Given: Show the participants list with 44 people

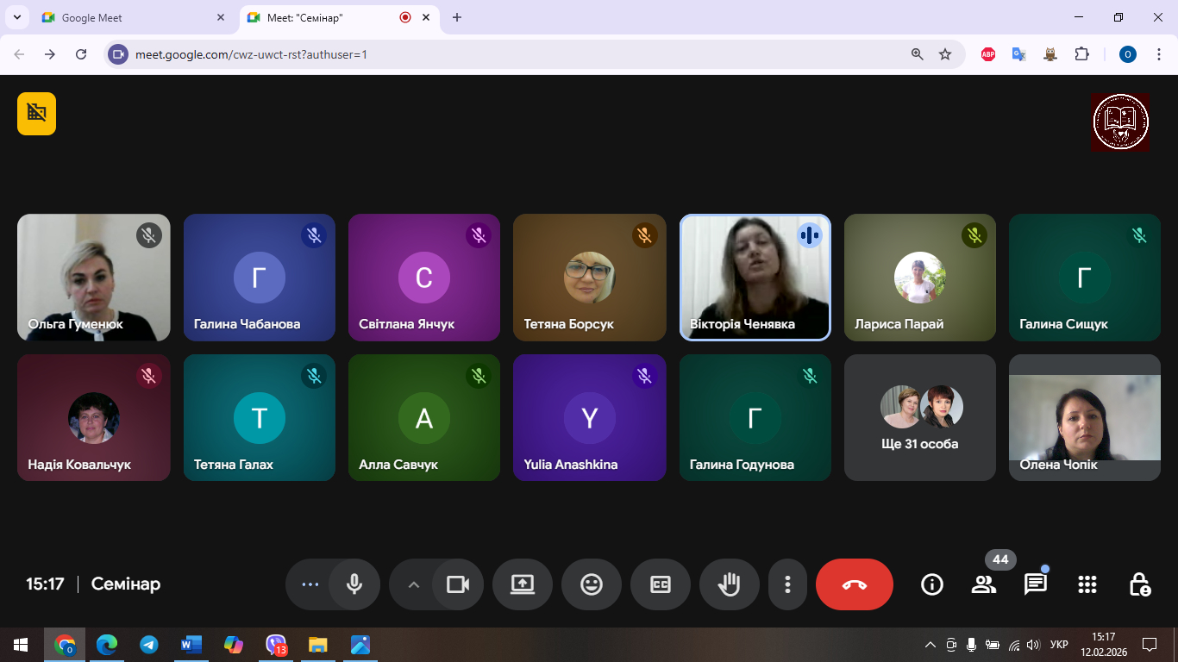Looking at the screenshot, I should (x=983, y=584).
